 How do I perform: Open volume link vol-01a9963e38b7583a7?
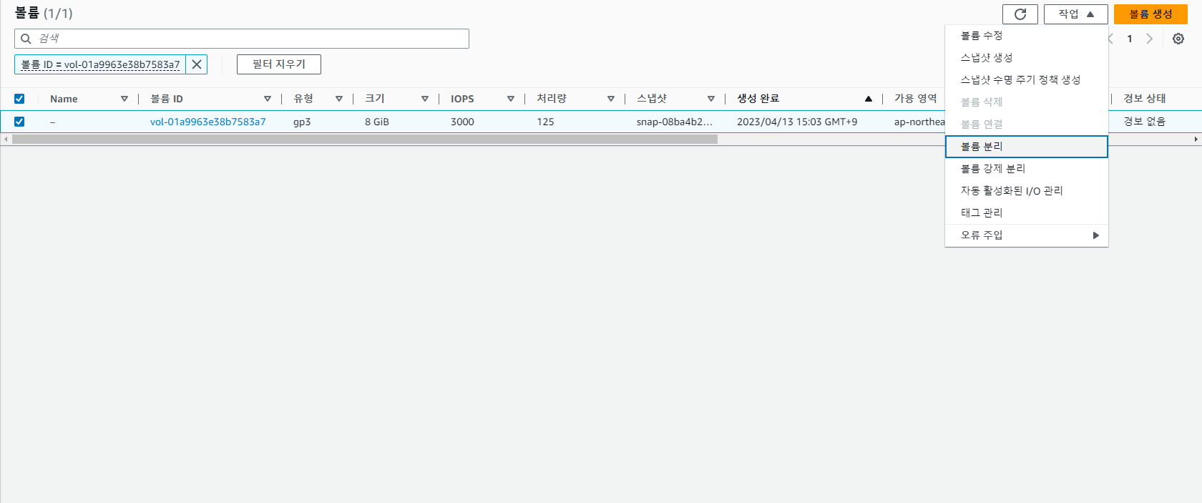[207, 122]
